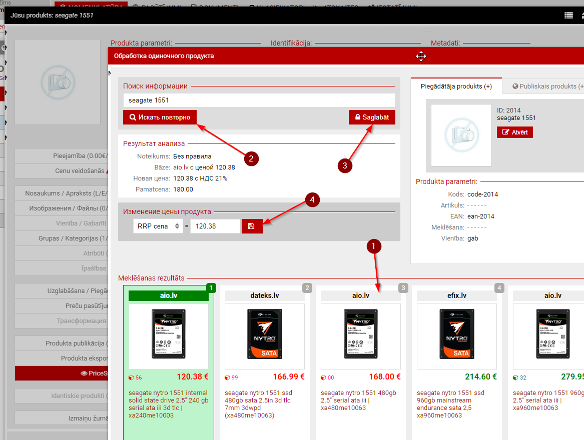Click the red stock box icon showing 99
This screenshot has height=440, width=584.
(x=228, y=377)
